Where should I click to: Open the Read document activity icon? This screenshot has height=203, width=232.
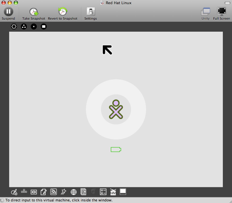click(83, 192)
